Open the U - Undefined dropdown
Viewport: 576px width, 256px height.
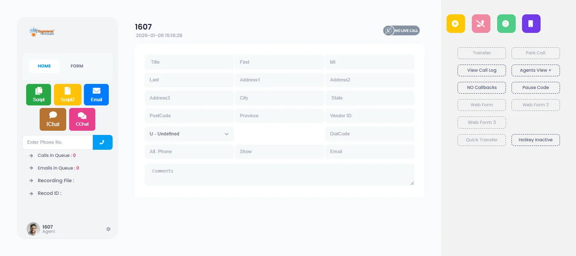tap(189, 133)
